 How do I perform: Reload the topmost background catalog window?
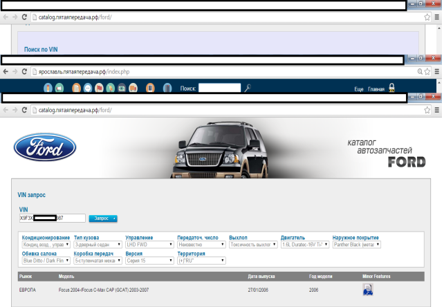[x=24, y=17]
